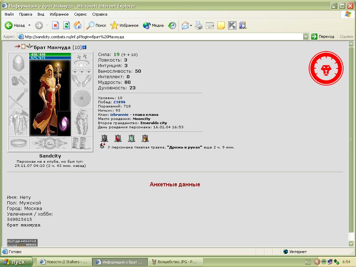Image resolution: width=356 pixels, height=267 pixels.
Task: Click the sword weapon slot
Action: point(19,98)
